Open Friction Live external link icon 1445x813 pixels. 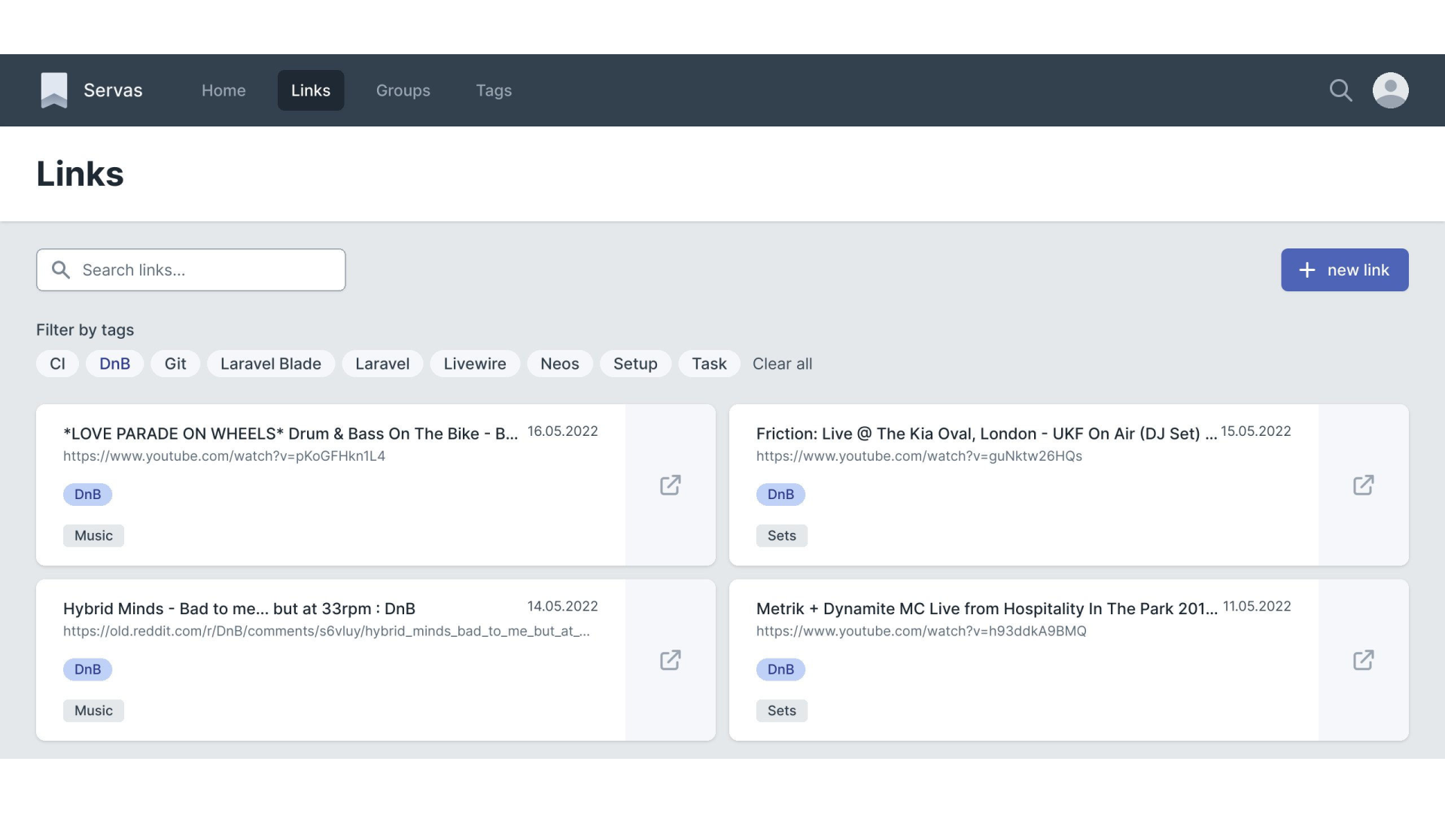pos(1363,485)
